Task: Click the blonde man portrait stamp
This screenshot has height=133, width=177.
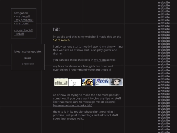Action: click(x=88, y=82)
